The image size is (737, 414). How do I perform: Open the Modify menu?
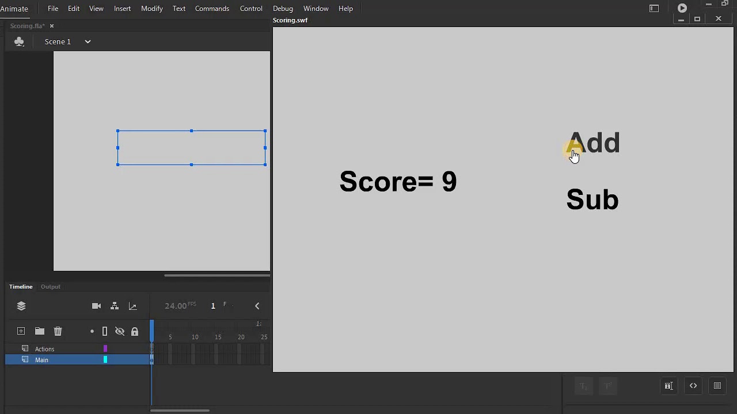point(152,9)
